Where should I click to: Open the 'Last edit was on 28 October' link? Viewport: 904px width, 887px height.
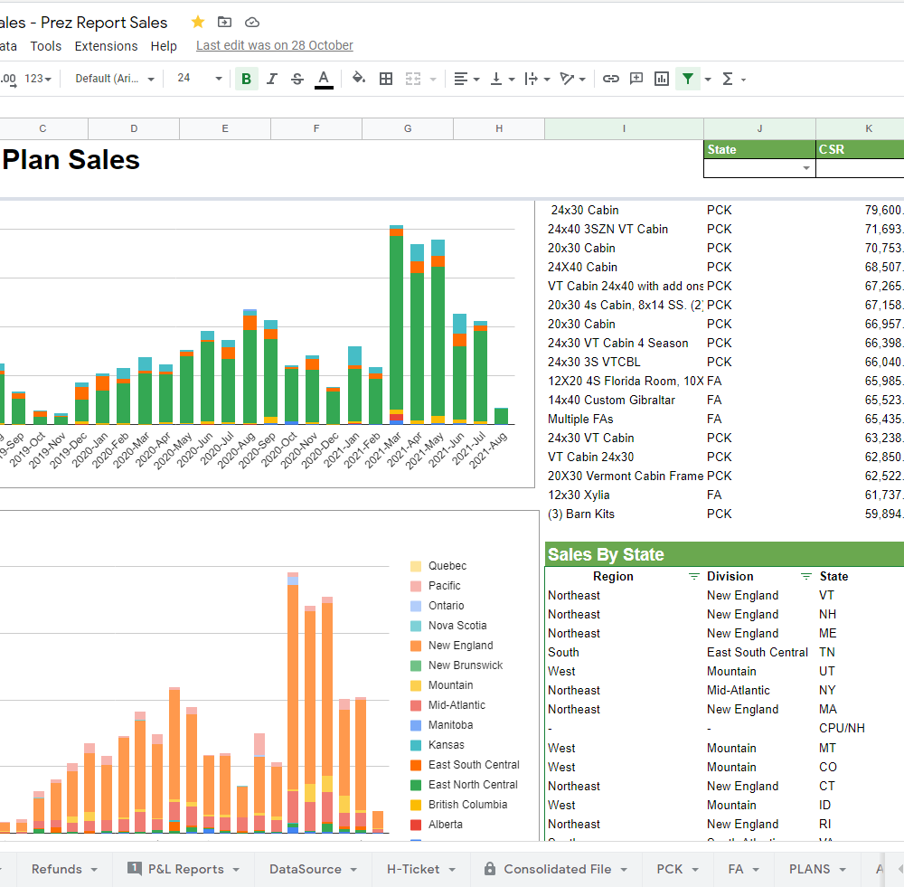click(274, 45)
